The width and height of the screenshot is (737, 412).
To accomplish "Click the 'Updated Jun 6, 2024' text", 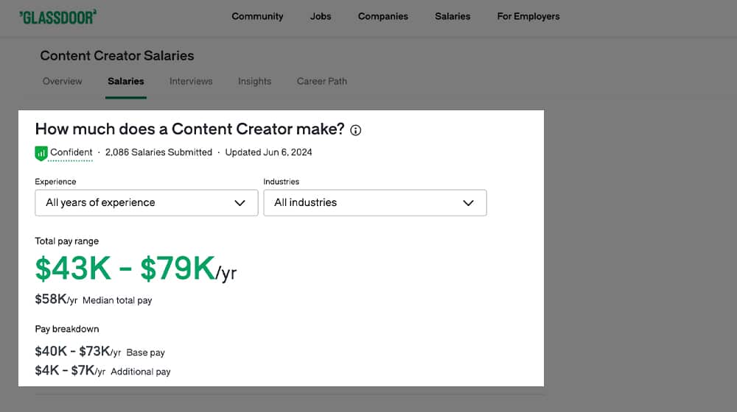I will [268, 152].
